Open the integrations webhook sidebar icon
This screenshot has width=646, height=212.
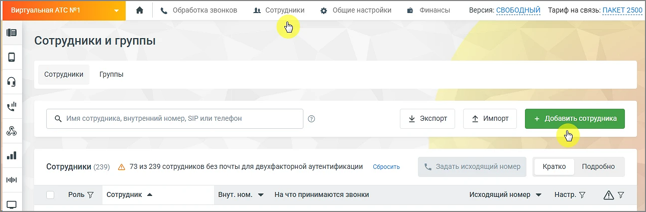[x=11, y=131]
